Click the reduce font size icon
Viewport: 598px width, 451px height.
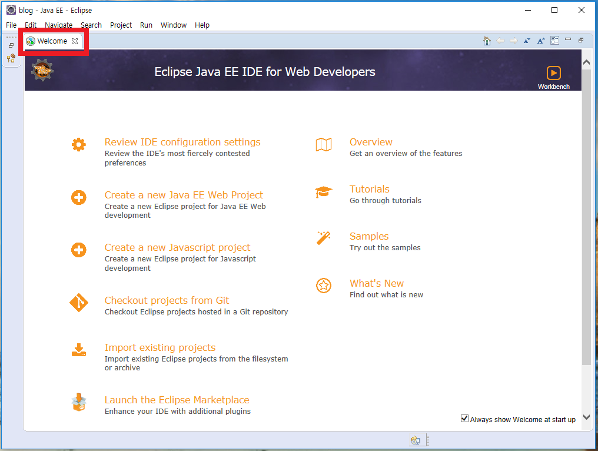(x=527, y=41)
